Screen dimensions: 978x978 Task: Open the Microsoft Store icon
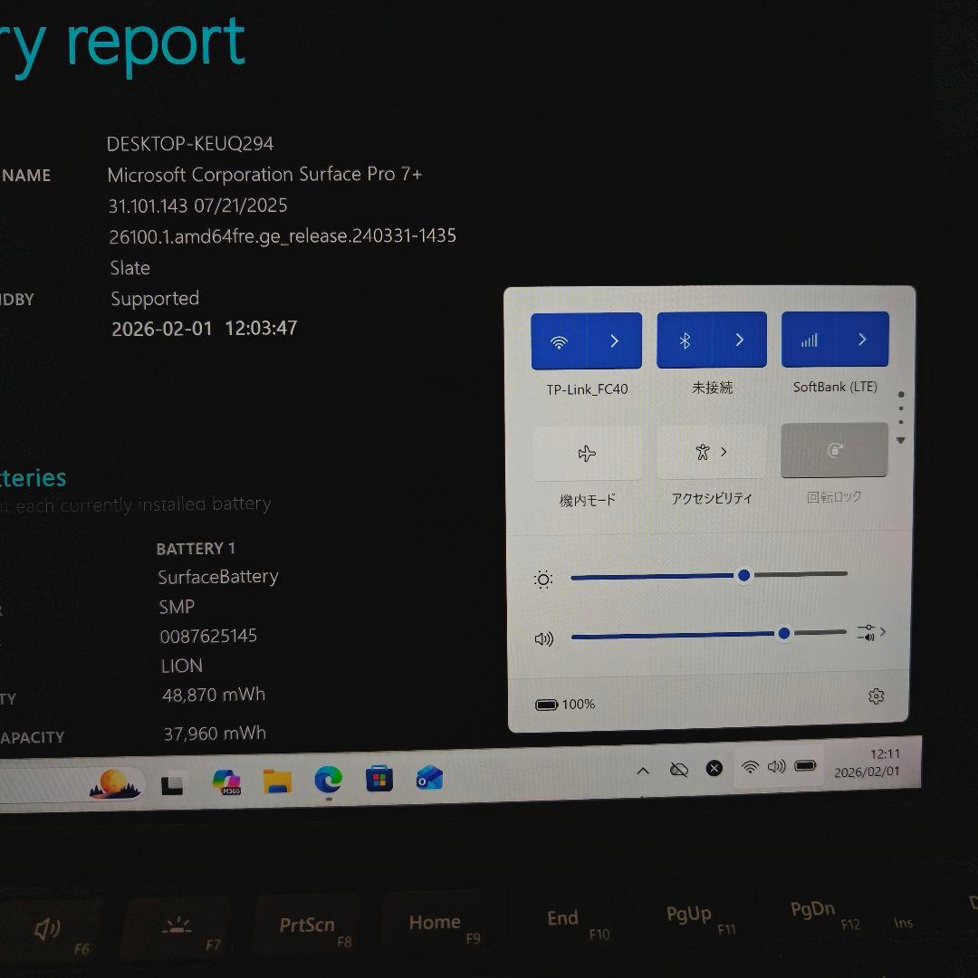point(379,779)
